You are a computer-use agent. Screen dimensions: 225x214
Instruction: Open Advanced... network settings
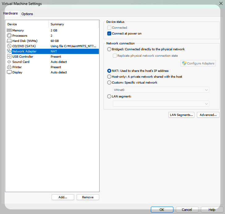click(x=208, y=115)
